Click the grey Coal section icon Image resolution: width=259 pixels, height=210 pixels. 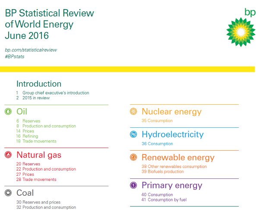[8, 193]
